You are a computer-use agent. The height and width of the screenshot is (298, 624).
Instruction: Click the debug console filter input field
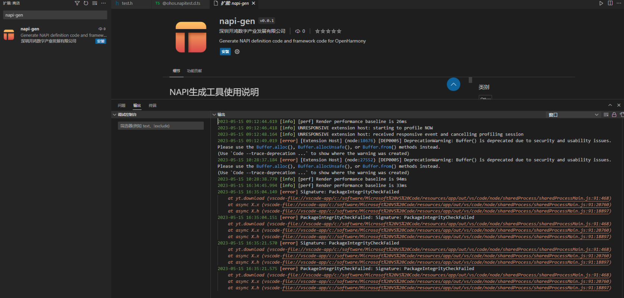pos(161,126)
